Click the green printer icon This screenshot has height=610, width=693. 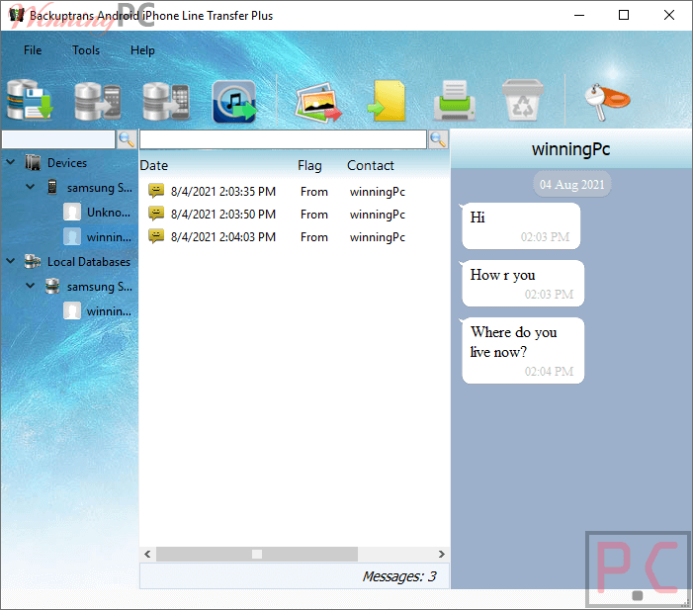click(455, 101)
